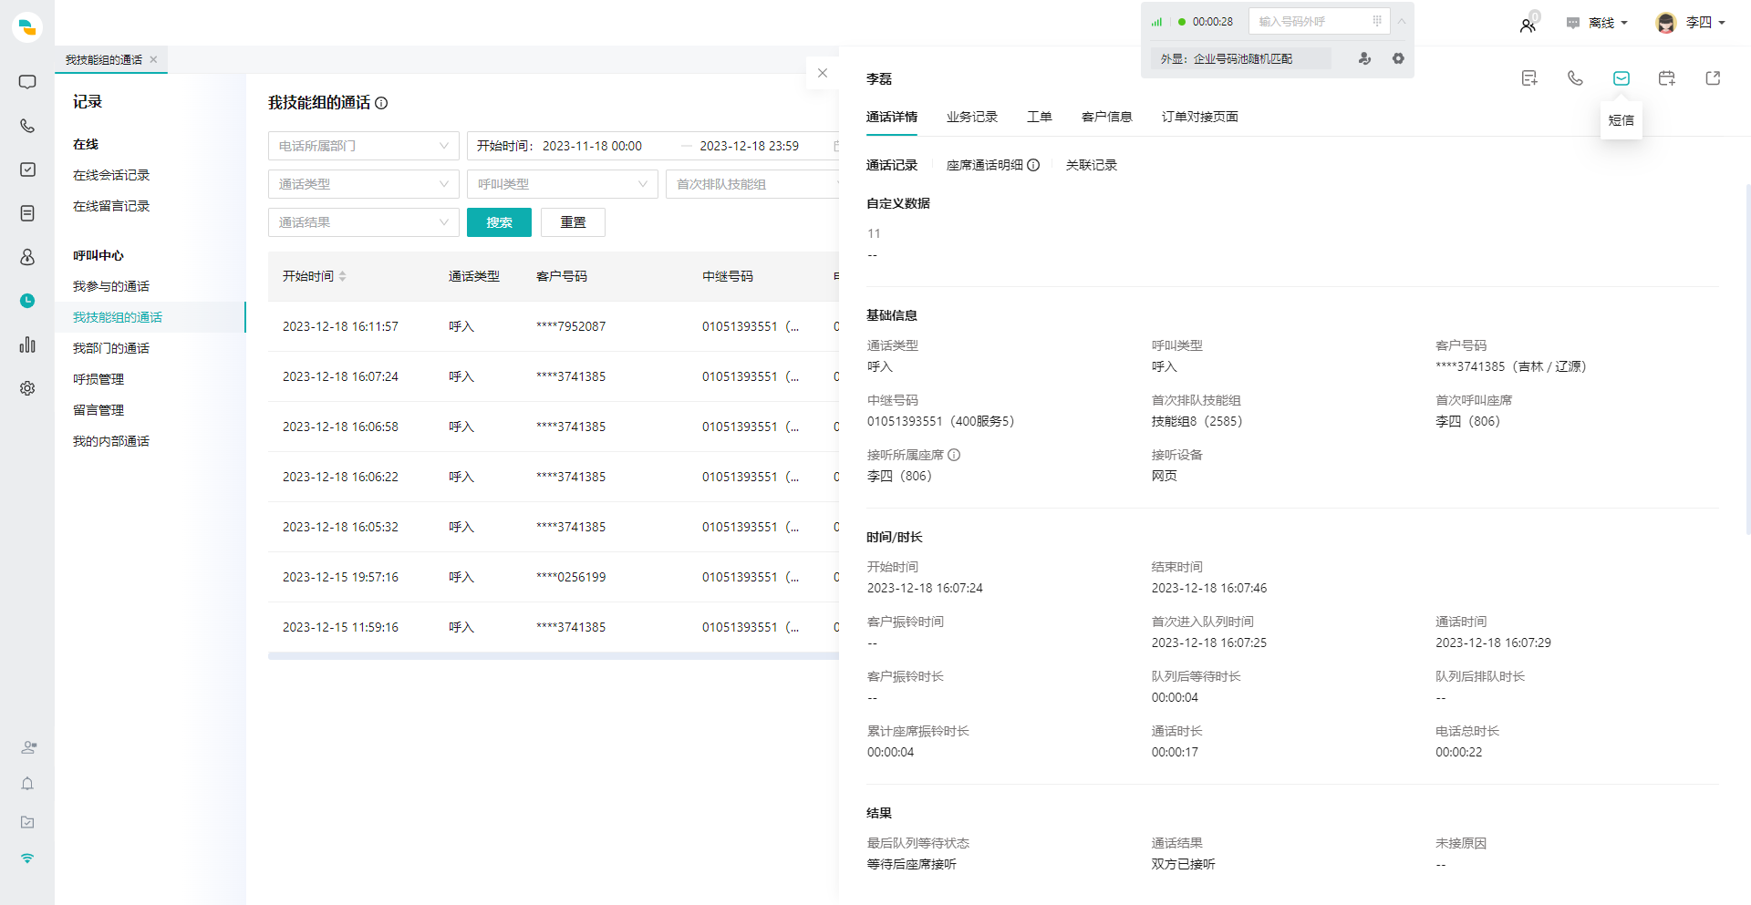1751x905 pixels.
Task: Click the info icon beside 接听所属座席
Action: pyautogui.click(x=954, y=455)
